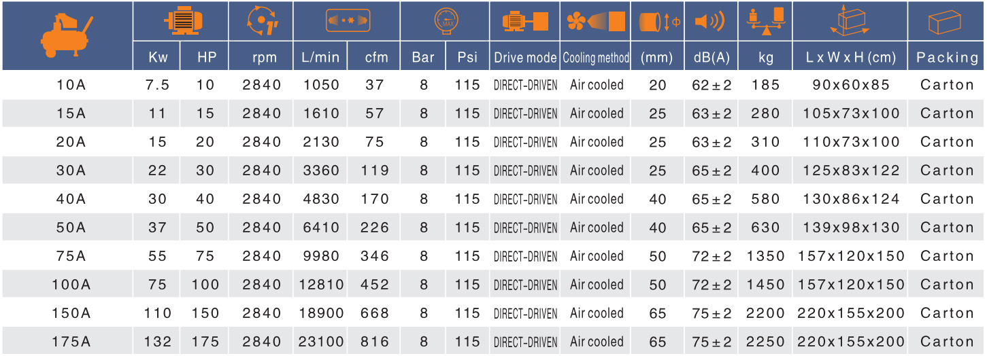
Task: Select the Packing column header
Action: coord(947,58)
